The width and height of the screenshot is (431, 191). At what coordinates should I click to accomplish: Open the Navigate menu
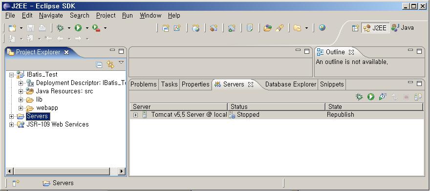coord(51,16)
